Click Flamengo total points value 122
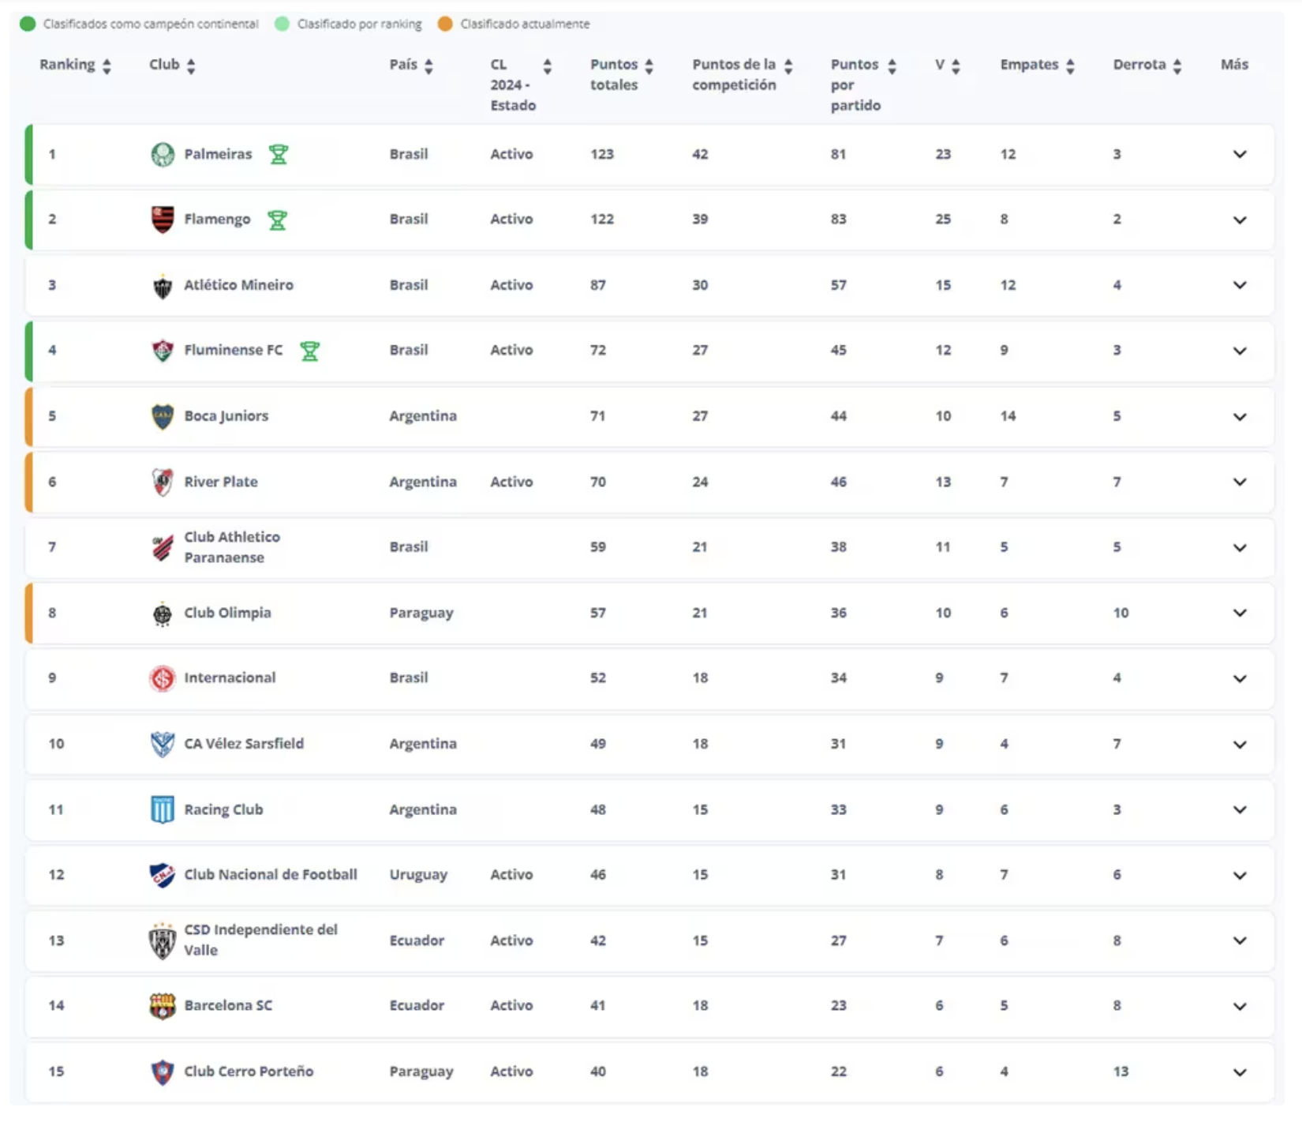The height and width of the screenshot is (1126, 1302). (x=602, y=219)
